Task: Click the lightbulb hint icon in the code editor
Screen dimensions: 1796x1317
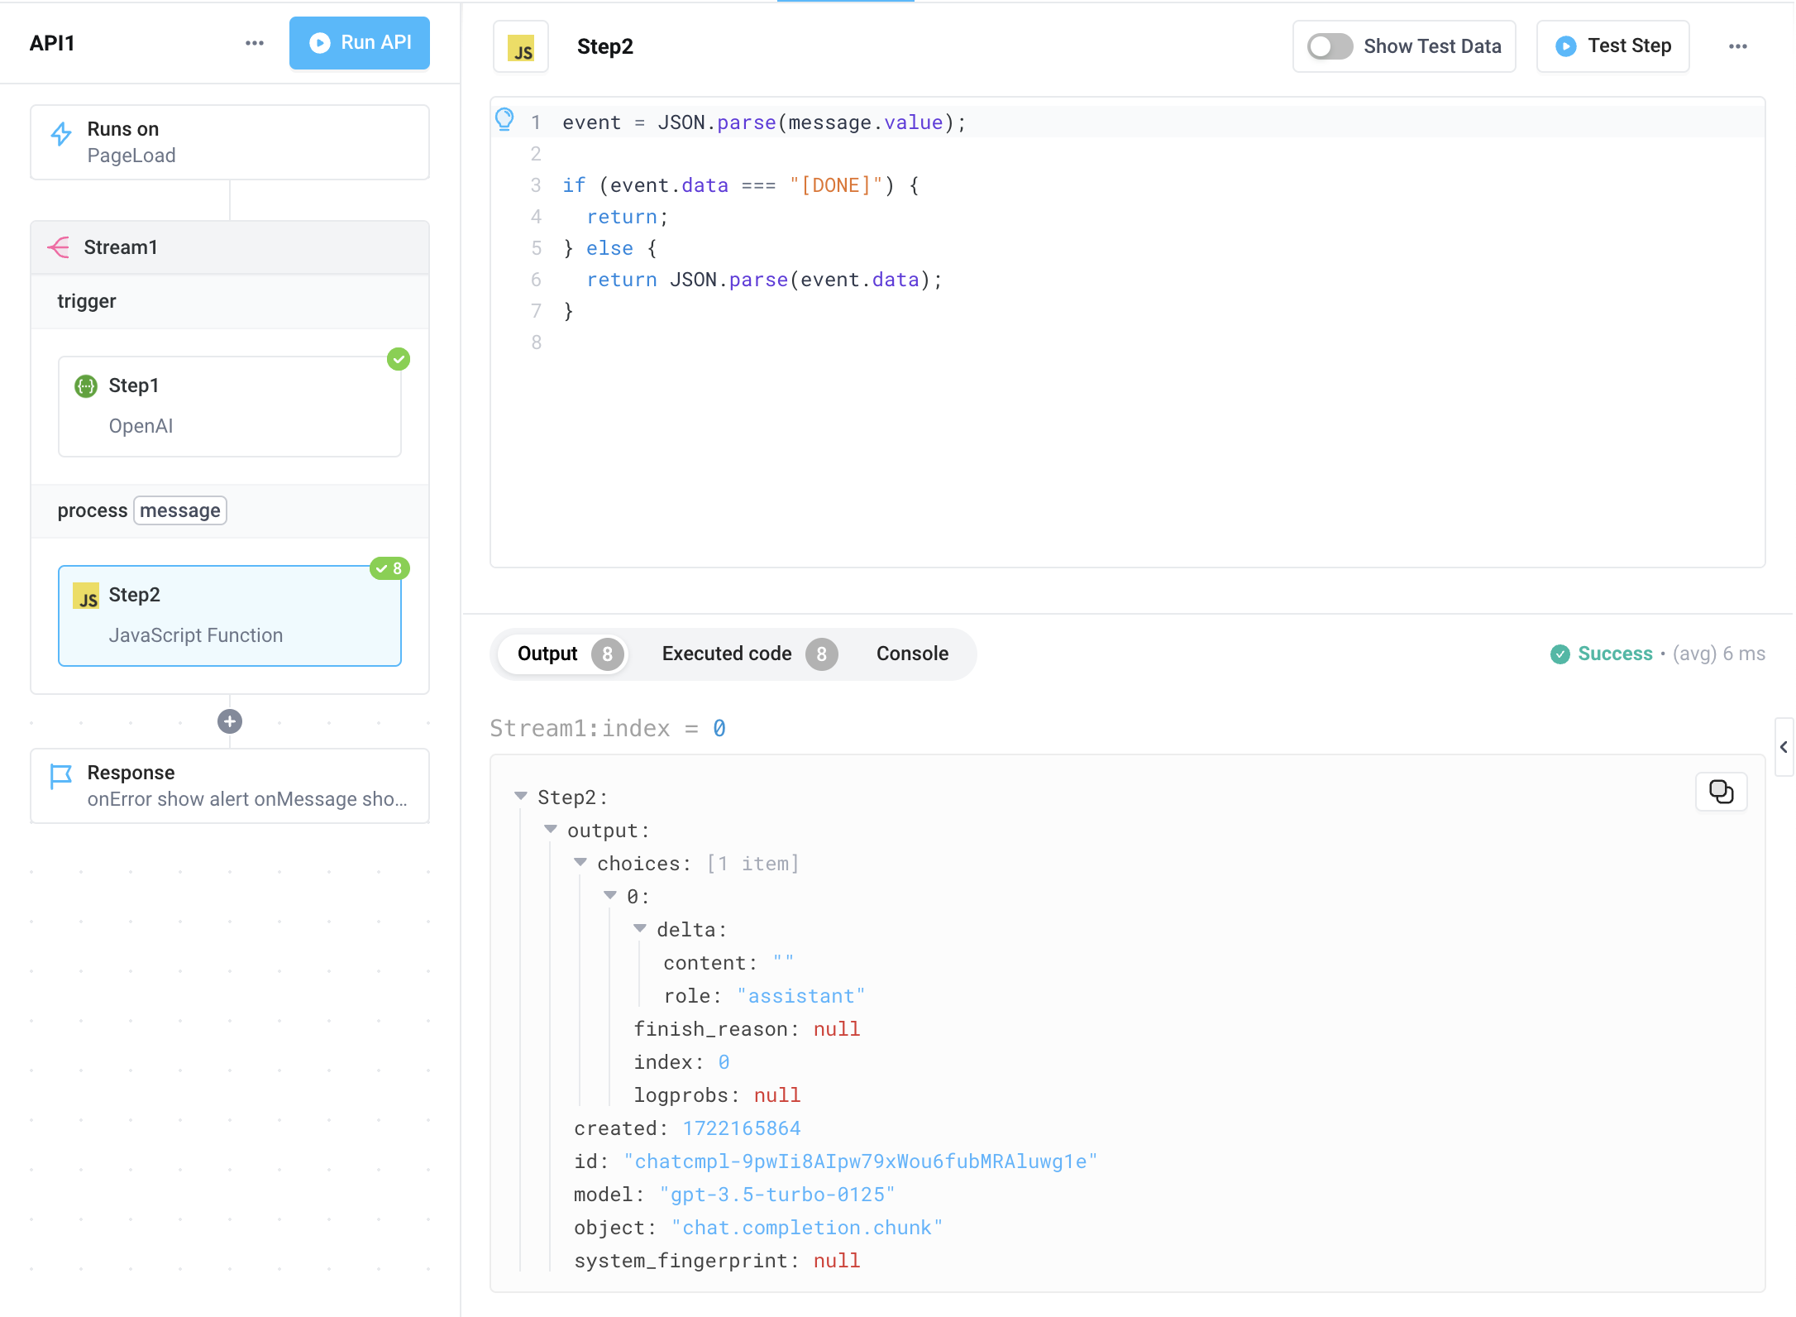Action: 505,119
